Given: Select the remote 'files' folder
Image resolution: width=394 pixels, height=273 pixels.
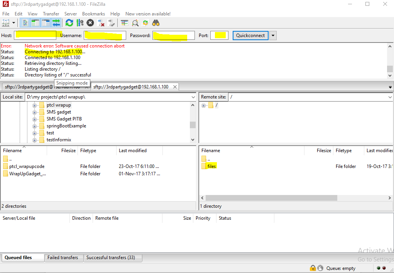Looking at the screenshot, I should click(211, 166).
